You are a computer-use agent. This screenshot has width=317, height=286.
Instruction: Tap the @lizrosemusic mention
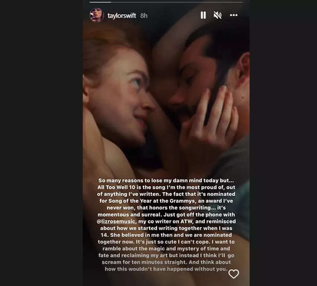(x=116, y=222)
